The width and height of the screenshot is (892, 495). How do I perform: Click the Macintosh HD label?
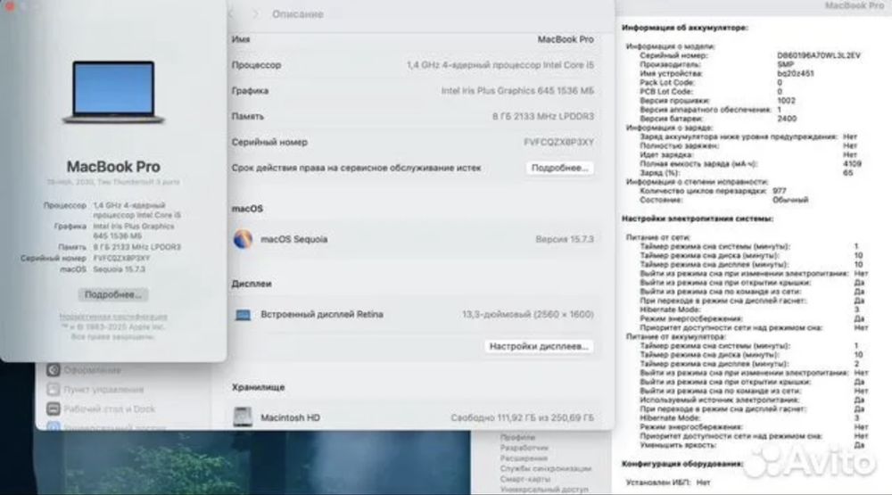click(x=290, y=417)
